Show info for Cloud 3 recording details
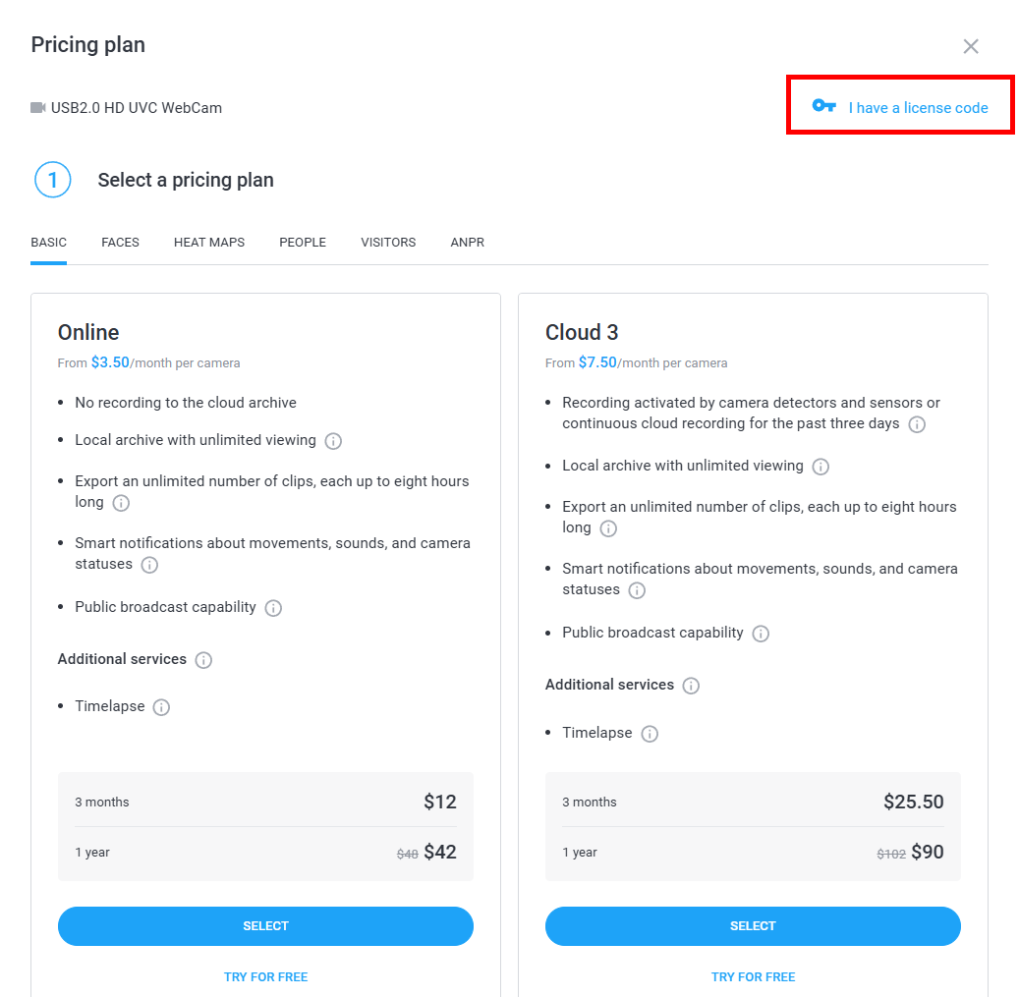1019x997 pixels. coord(917,424)
